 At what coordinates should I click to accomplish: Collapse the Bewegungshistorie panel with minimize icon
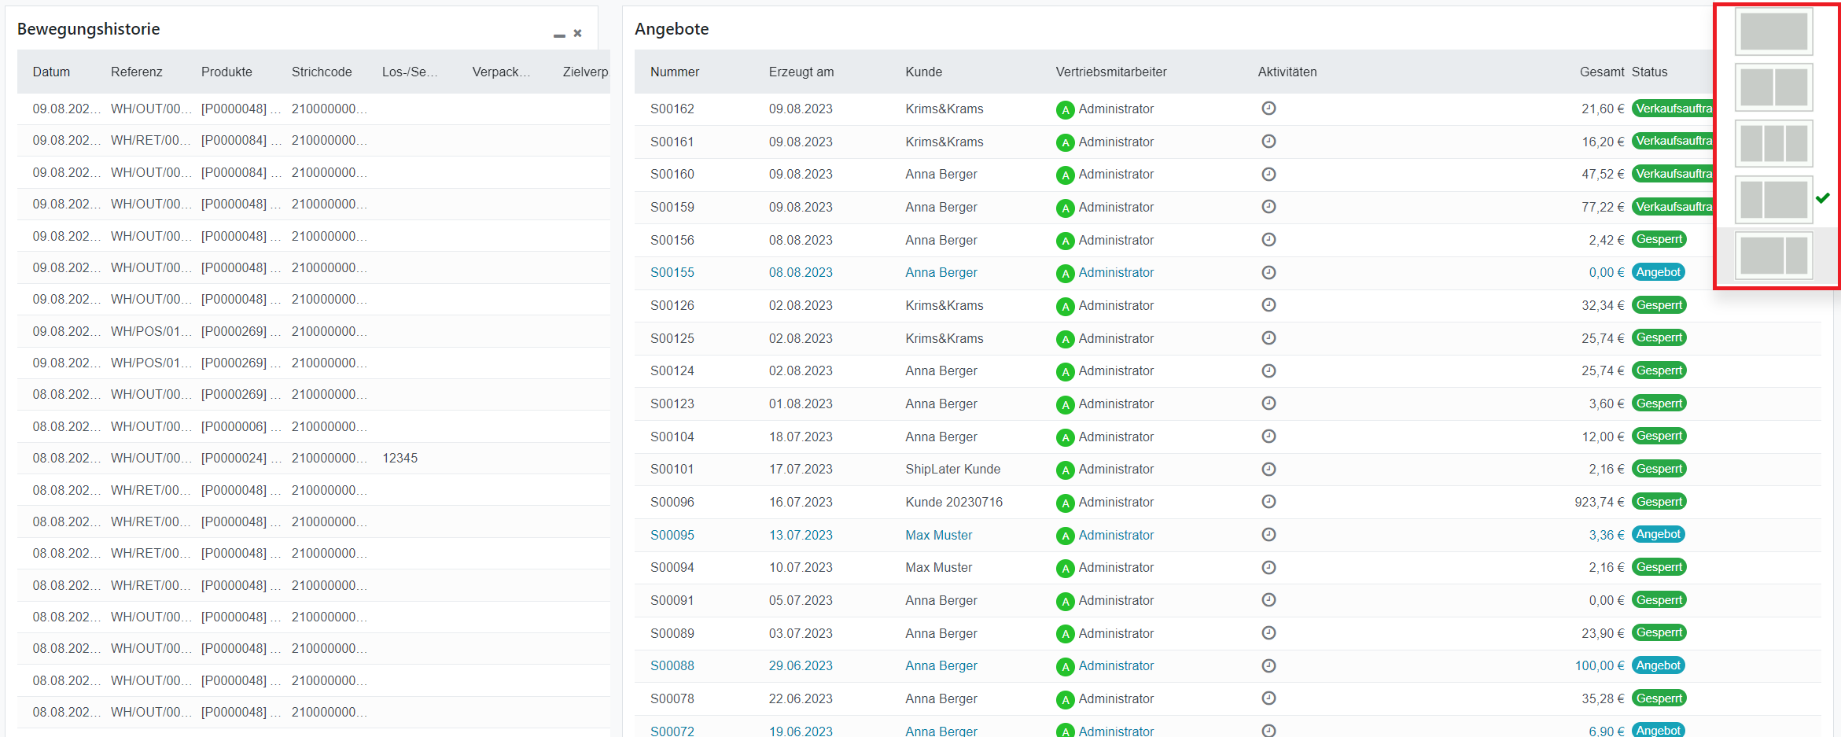pos(559,35)
